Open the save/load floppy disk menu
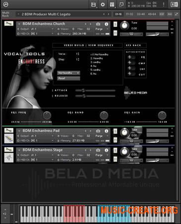 pos(93,4)
